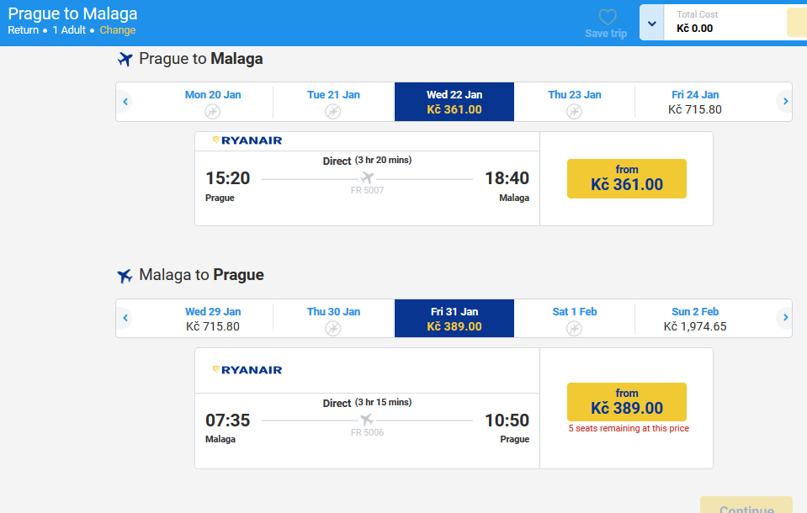The height and width of the screenshot is (513, 807).
Task: Click no-flight icon under Mon 20 Jan
Action: [213, 111]
